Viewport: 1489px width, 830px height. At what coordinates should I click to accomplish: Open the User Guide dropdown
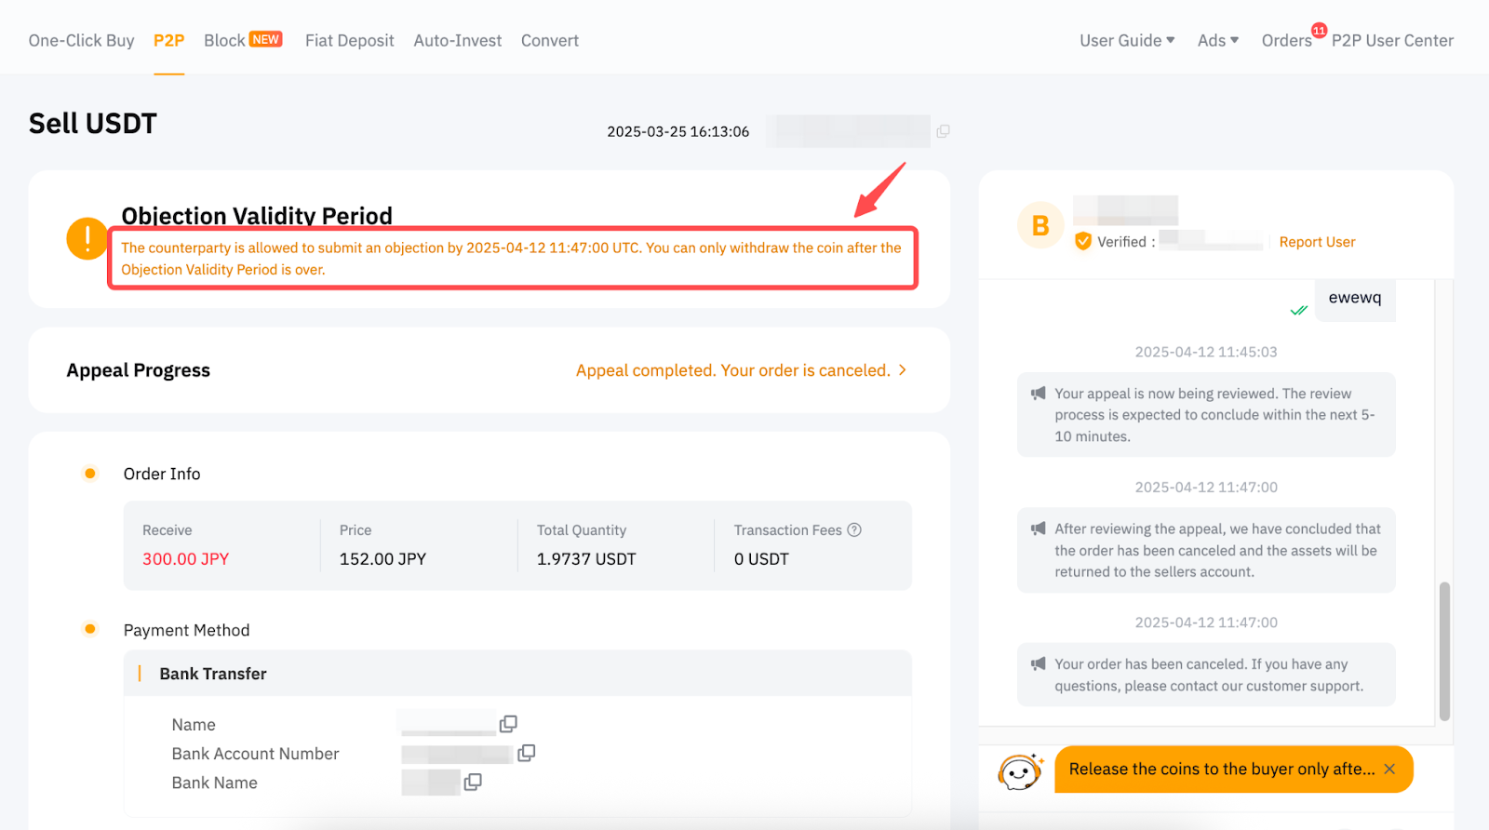pyautogui.click(x=1126, y=40)
